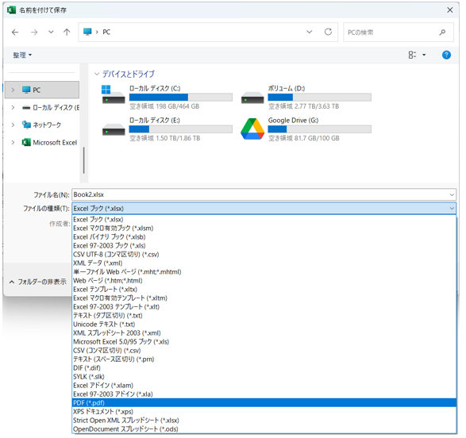The width and height of the screenshot is (466, 438).
Task: Open the recent locations chevron
Action: [51, 32]
